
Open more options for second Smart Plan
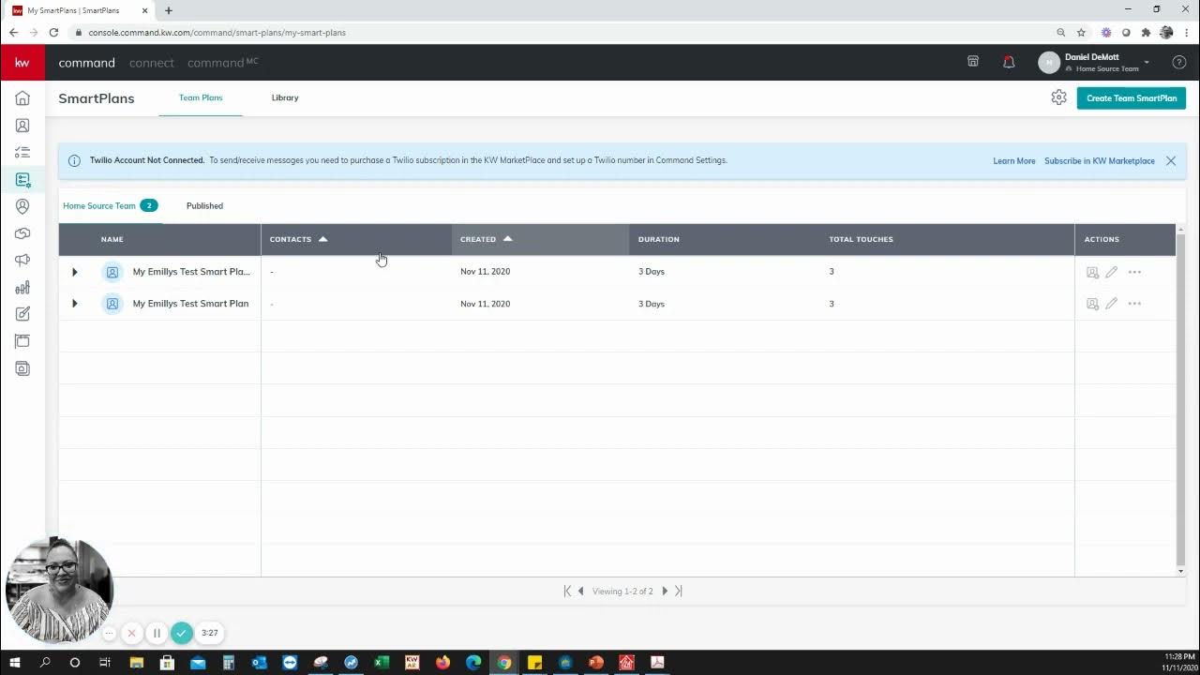point(1134,304)
